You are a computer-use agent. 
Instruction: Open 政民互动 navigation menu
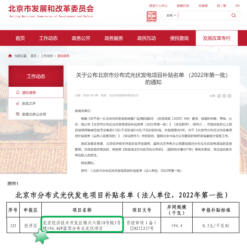click(146, 38)
